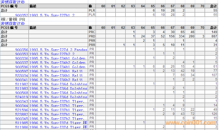Select PCGS number 511982 link

[21, 84]
